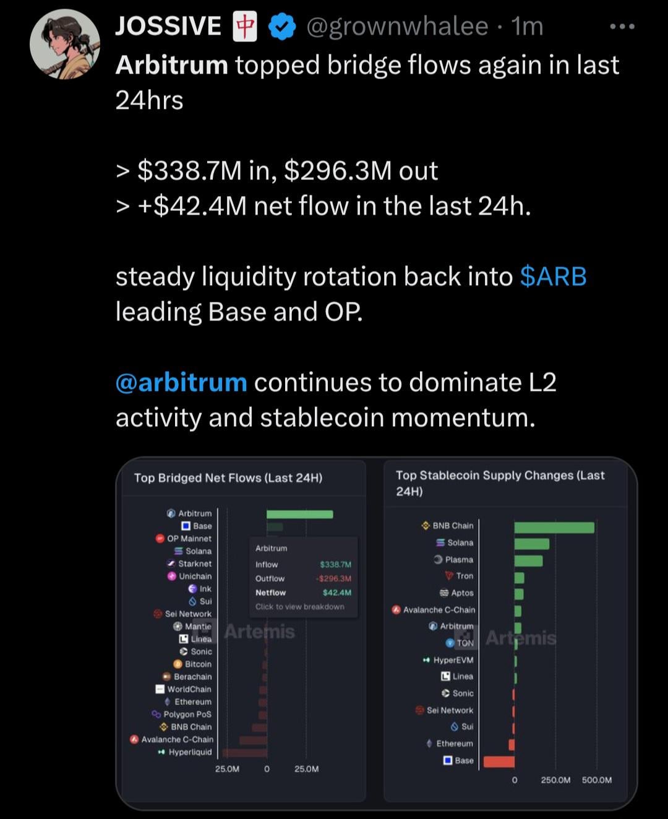
Task: Select the Hyperliquid icon in net flows chart
Action: point(161,752)
